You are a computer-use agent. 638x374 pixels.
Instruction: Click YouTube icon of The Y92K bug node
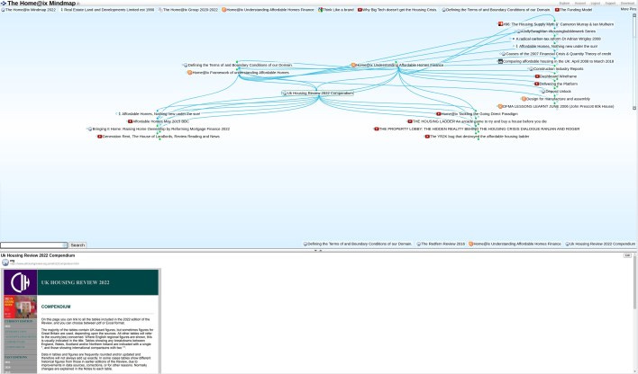(427, 137)
